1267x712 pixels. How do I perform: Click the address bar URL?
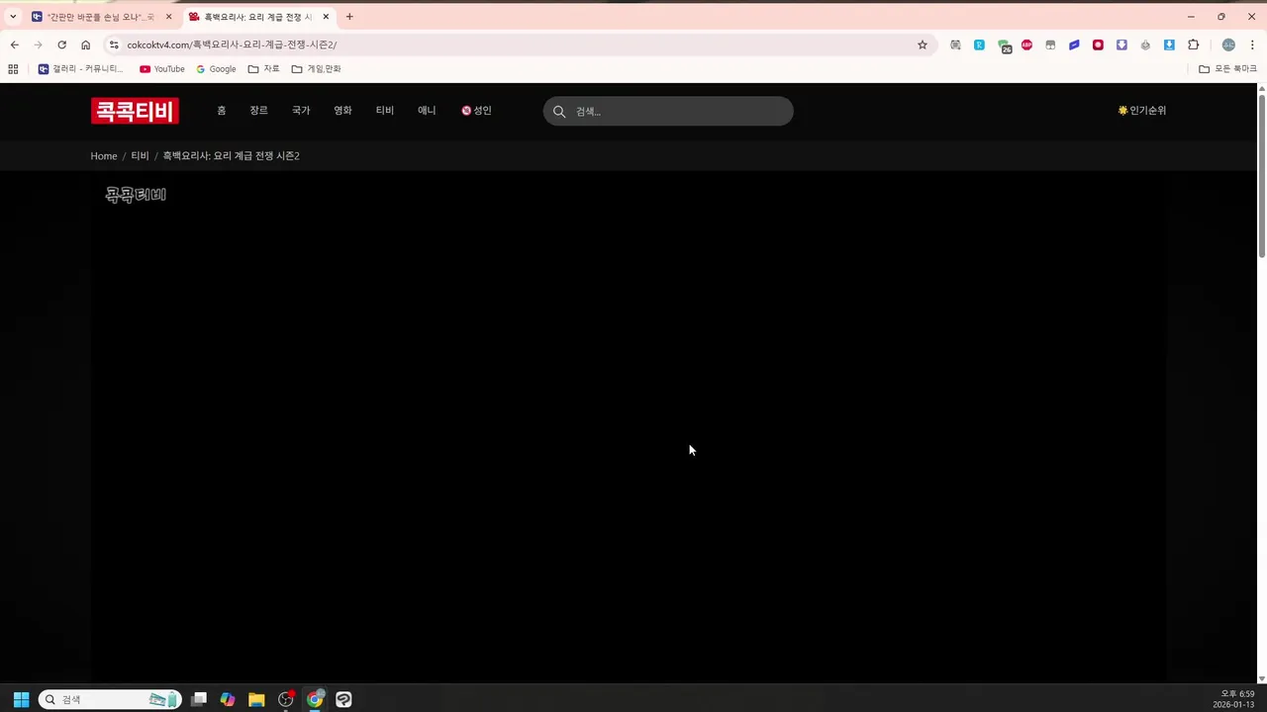tap(232, 44)
